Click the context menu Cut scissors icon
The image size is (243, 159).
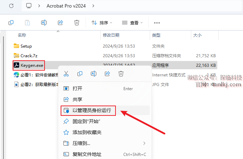pyautogui.click(x=66, y=74)
